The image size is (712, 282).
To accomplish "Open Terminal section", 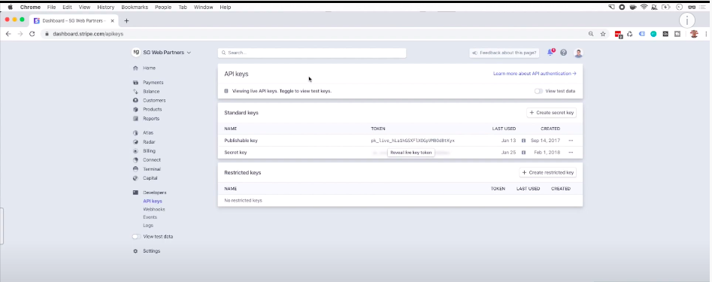I will (x=152, y=169).
